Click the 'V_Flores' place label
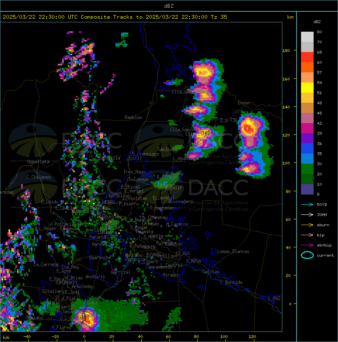The width and height of the screenshot is (338, 342). [x=61, y=327]
